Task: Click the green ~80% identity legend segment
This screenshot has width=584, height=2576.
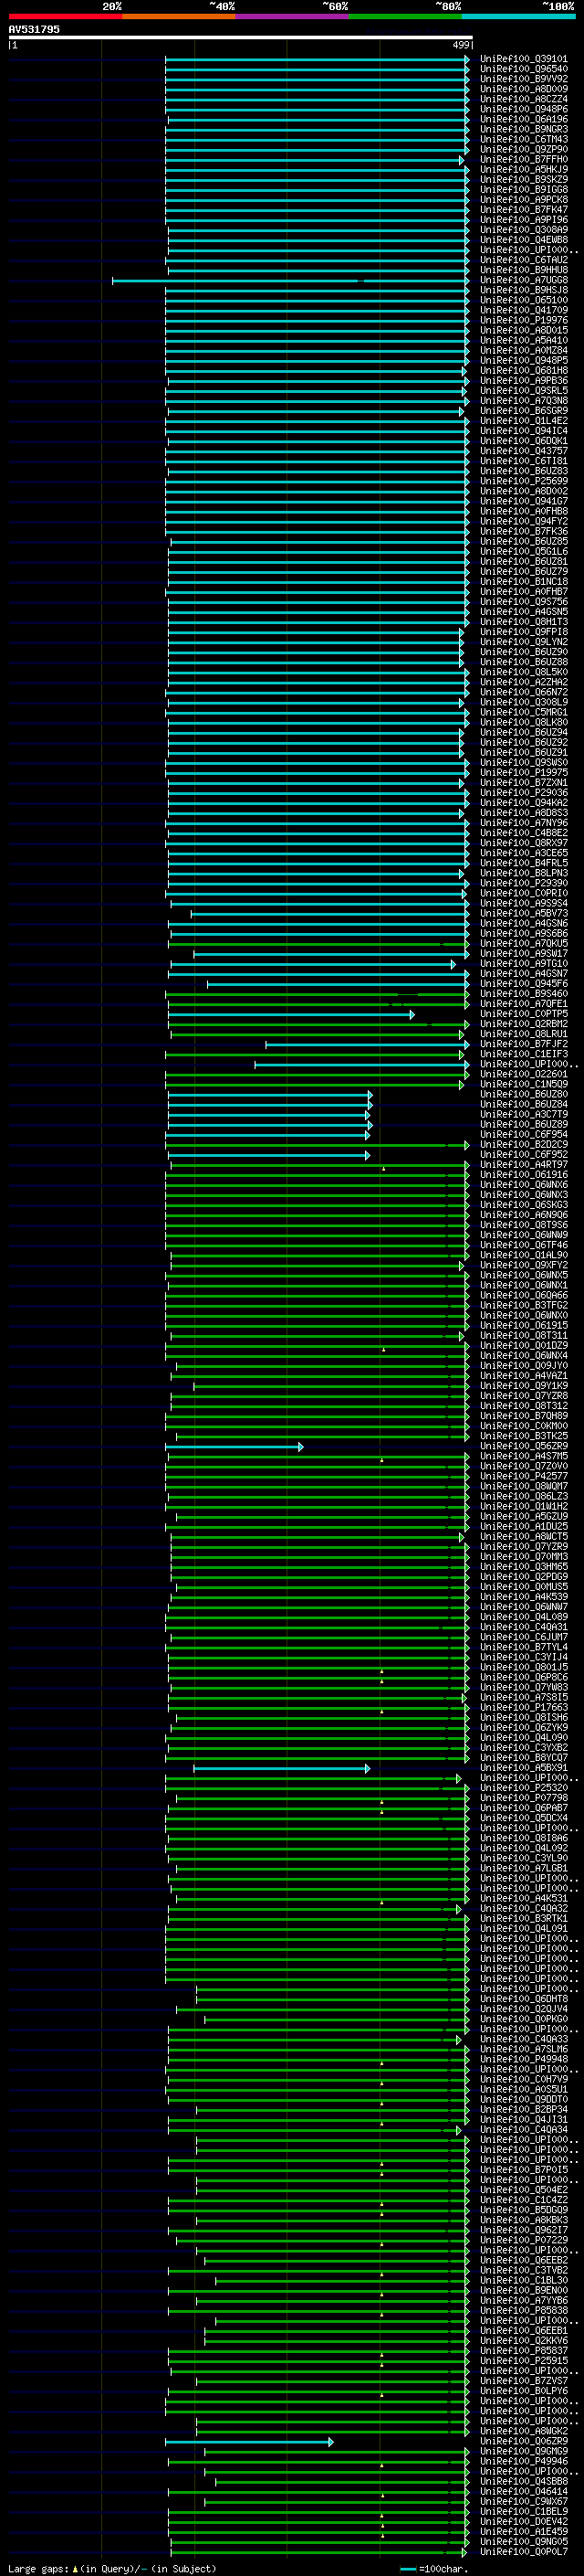Action: click(x=405, y=16)
